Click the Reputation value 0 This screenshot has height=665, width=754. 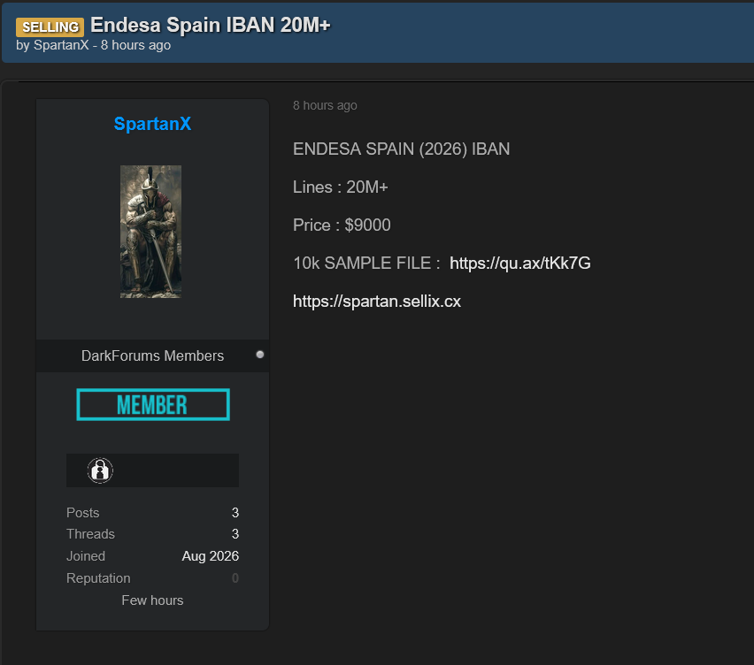click(235, 578)
